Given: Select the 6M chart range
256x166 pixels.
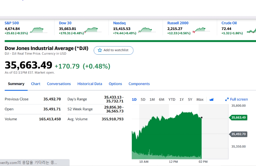Looking at the screenshot, I should [x=162, y=99].
